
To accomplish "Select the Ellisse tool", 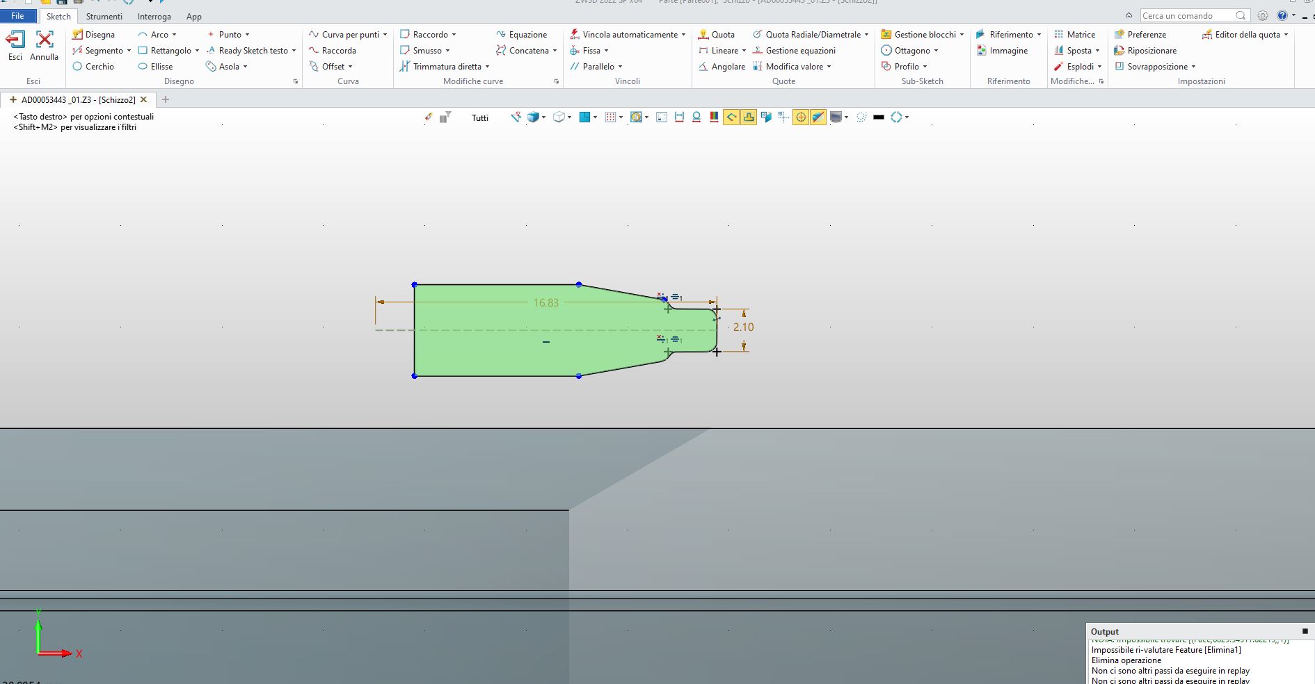I will (x=155, y=66).
